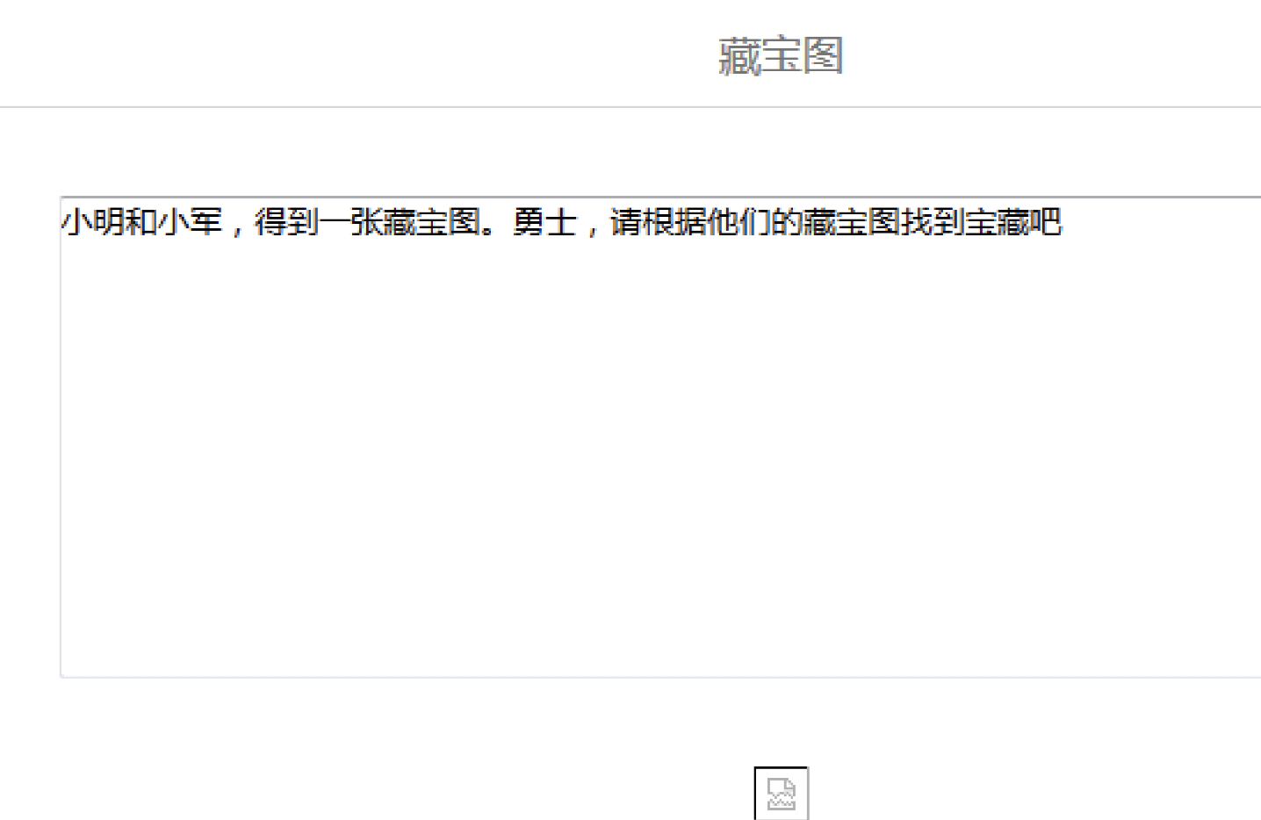This screenshot has height=820, width=1261.
Task: Click the last character 图 of the title
Action: (823, 56)
